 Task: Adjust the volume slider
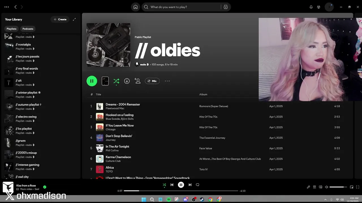click(x=338, y=187)
